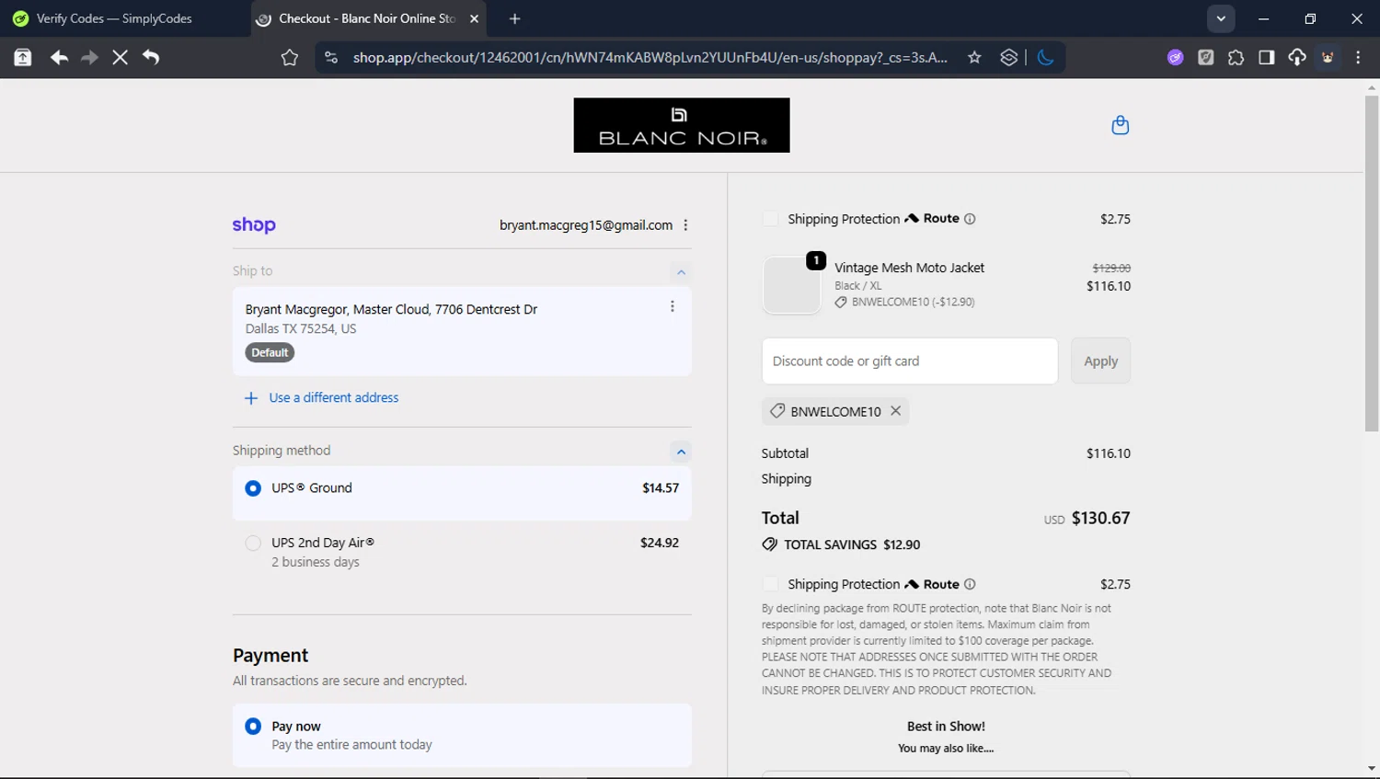
Task: Click the star icon inside address bar
Action: (974, 57)
